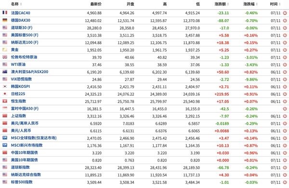Open the MSCI全球指数(仅发达市场) link
Screen dimensions: 289x188
click(34, 138)
